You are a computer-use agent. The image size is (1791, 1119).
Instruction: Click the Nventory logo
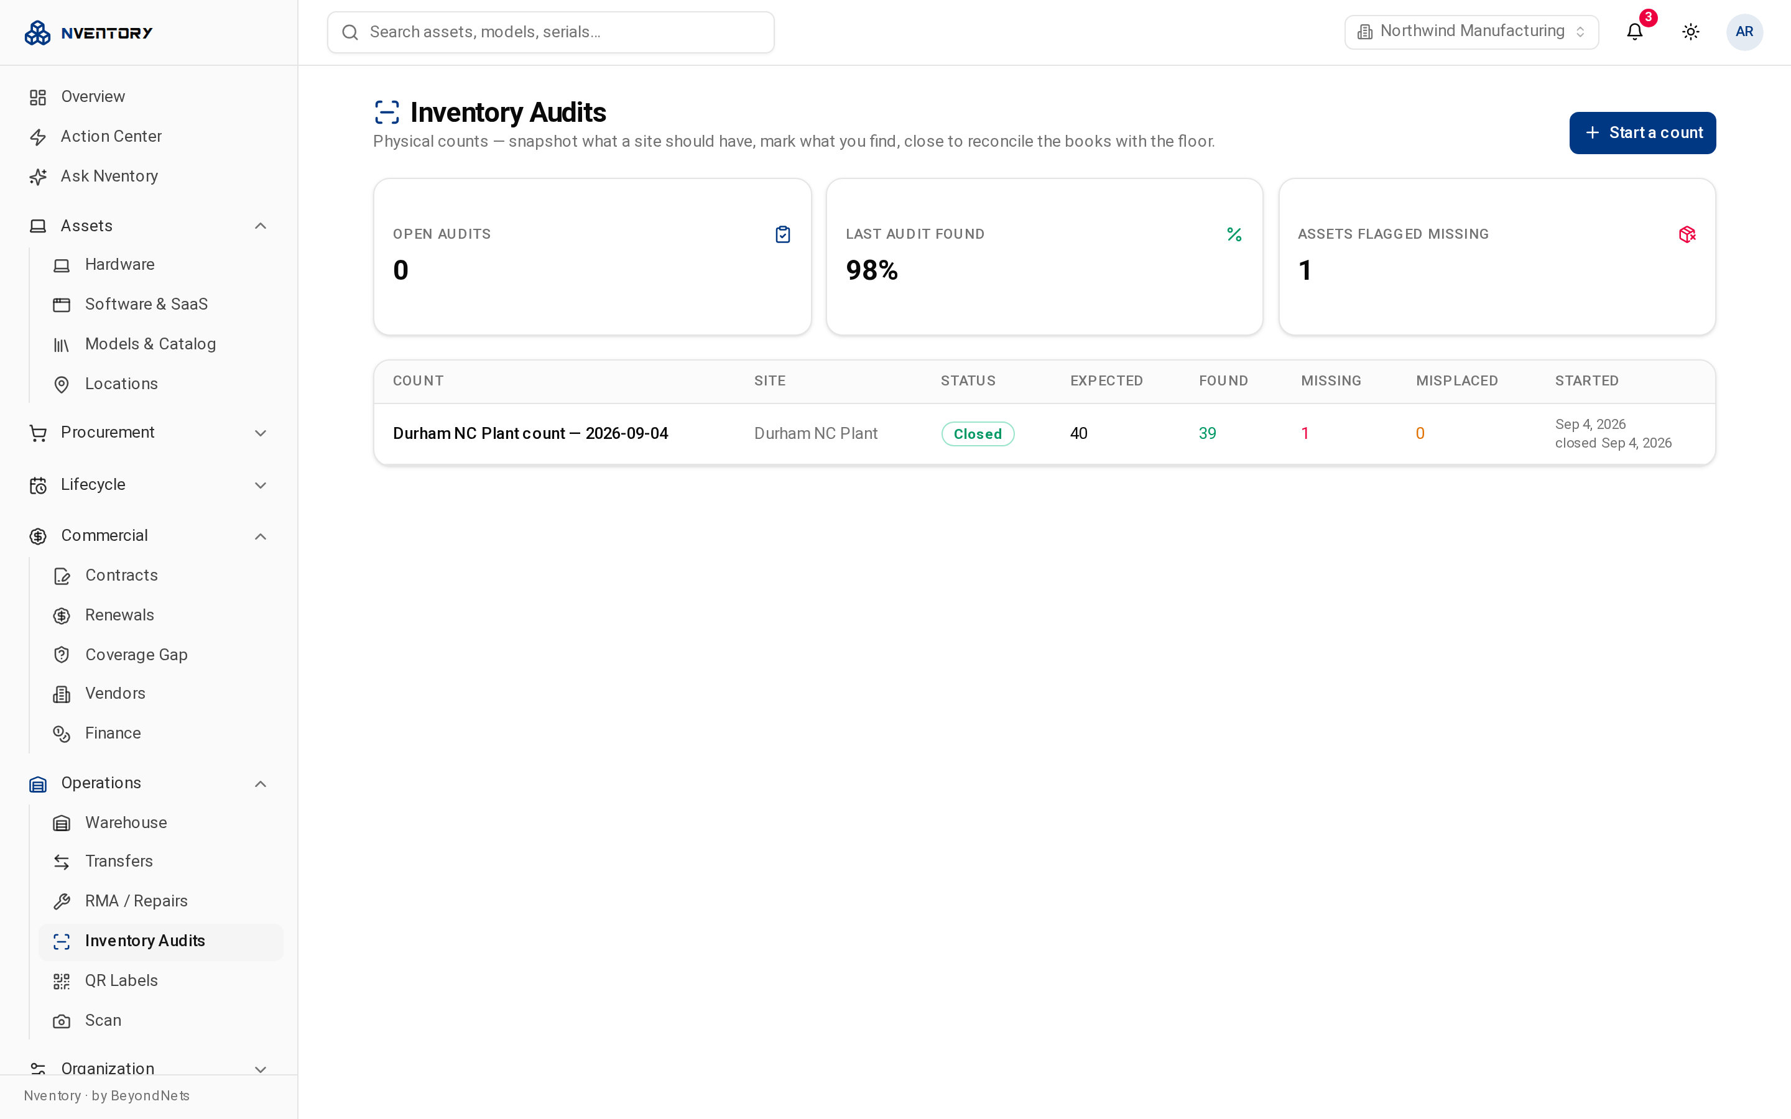(x=88, y=32)
